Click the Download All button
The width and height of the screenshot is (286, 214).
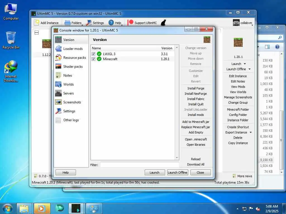[x=196, y=164]
